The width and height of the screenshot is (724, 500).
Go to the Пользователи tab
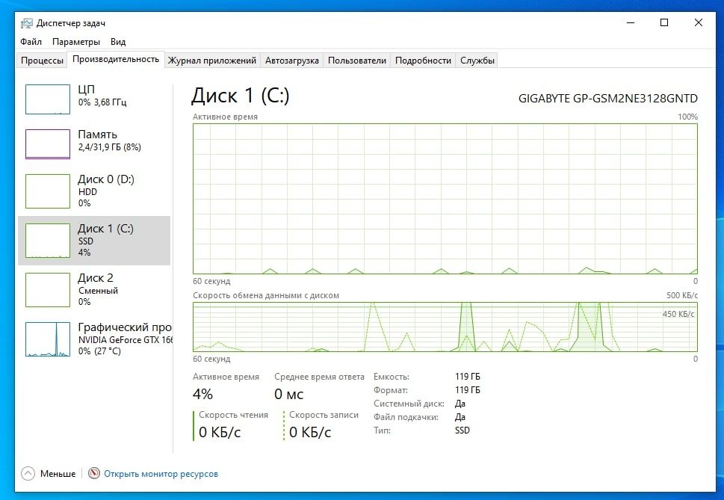coord(357,61)
